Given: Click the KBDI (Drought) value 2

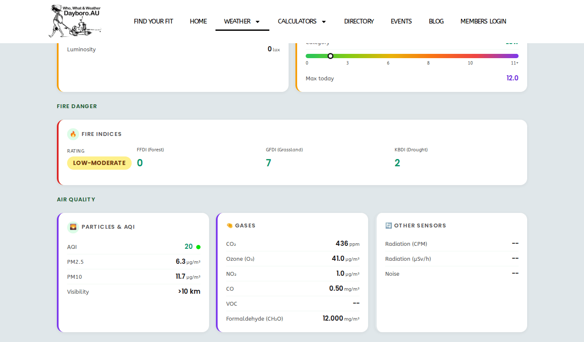Looking at the screenshot, I should tap(397, 163).
